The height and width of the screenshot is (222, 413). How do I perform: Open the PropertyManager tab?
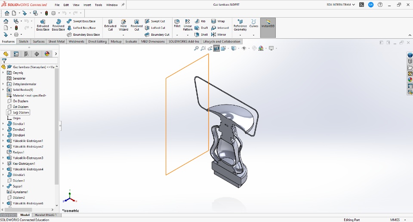tap(16, 54)
